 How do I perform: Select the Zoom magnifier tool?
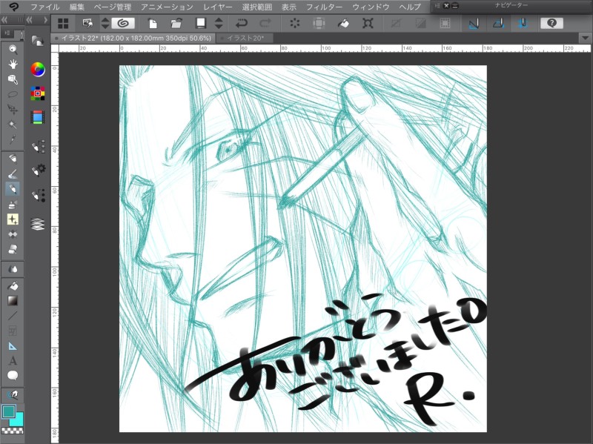13,49
